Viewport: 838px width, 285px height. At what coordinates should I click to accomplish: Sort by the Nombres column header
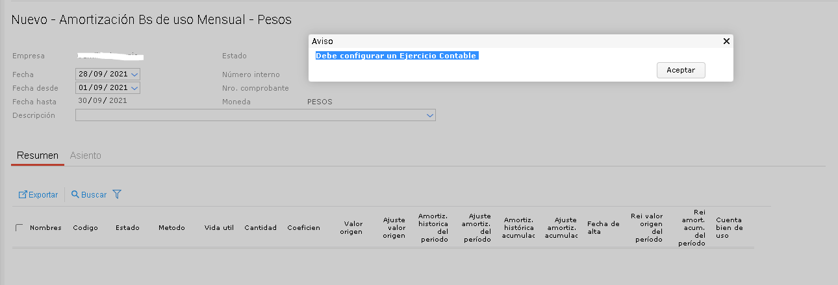[45, 228]
